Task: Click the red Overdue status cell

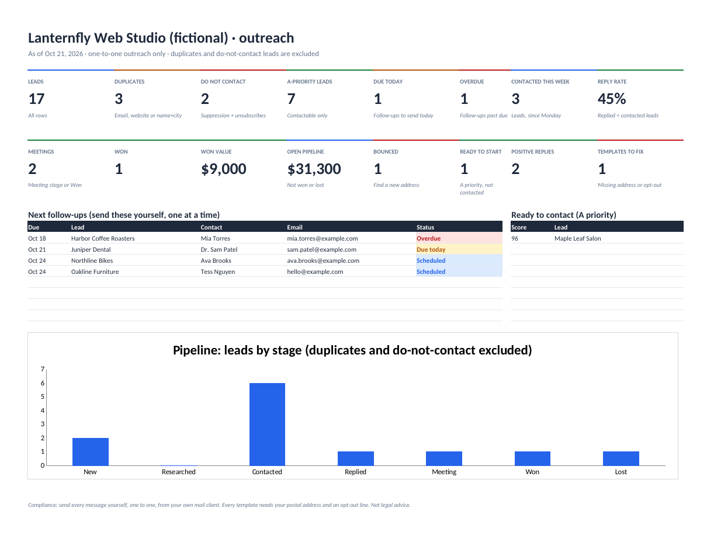Action: [x=459, y=238]
